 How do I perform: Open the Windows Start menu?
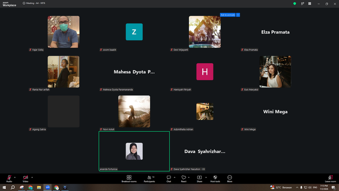(4, 187)
